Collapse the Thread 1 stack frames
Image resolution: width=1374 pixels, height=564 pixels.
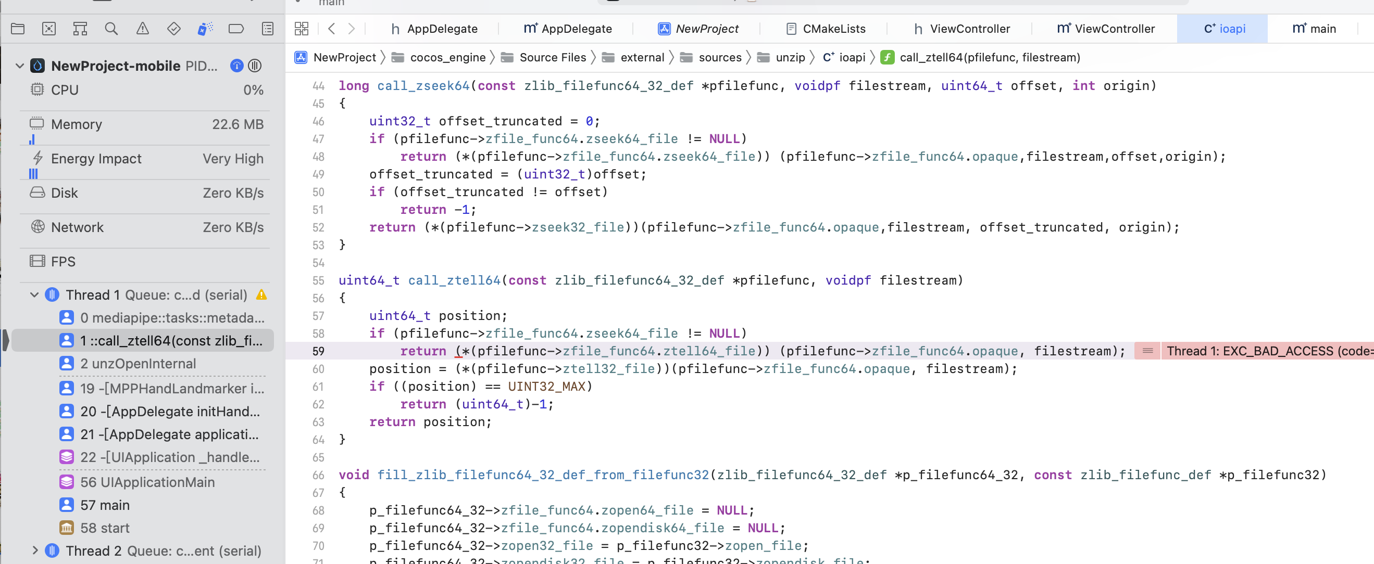pyautogui.click(x=35, y=295)
